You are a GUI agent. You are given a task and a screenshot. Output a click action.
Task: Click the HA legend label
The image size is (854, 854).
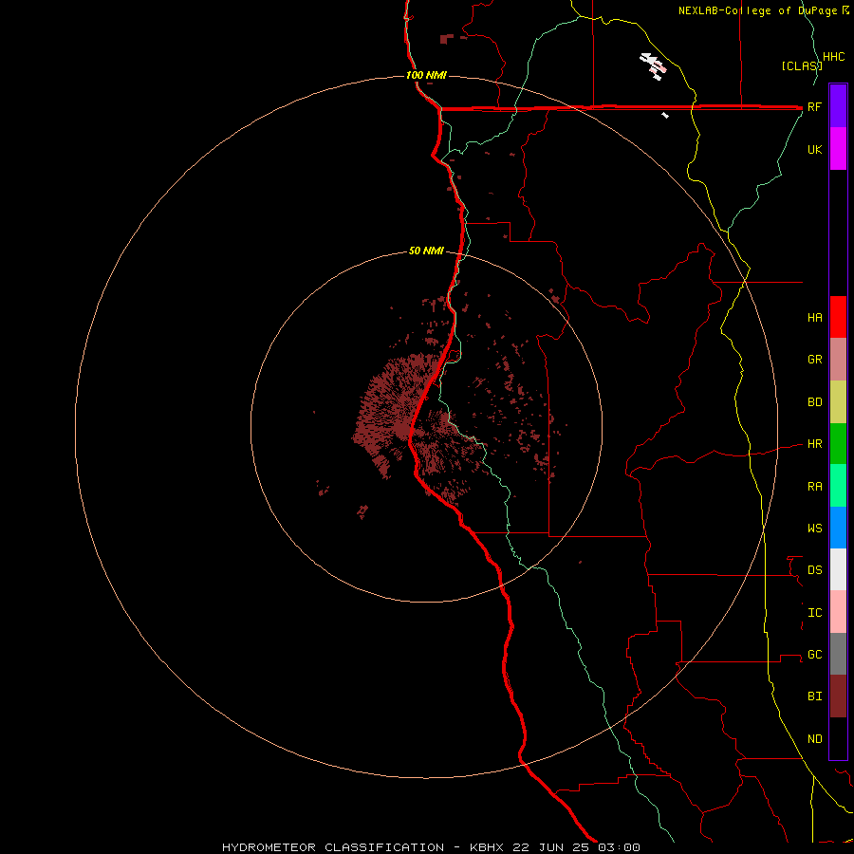pyautogui.click(x=815, y=318)
